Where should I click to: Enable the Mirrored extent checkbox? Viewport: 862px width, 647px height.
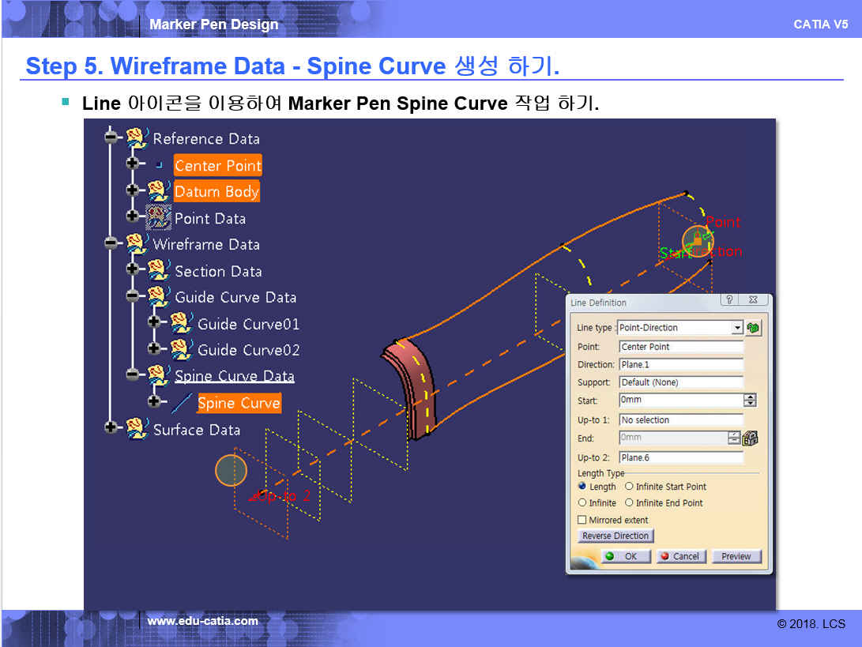[582, 520]
